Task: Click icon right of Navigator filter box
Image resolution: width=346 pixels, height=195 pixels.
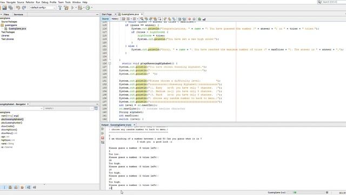Action: [x=96, y=108]
